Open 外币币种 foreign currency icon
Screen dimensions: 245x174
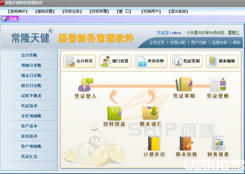point(151,61)
